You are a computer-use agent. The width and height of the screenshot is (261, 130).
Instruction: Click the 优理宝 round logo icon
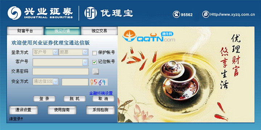(x=91, y=13)
